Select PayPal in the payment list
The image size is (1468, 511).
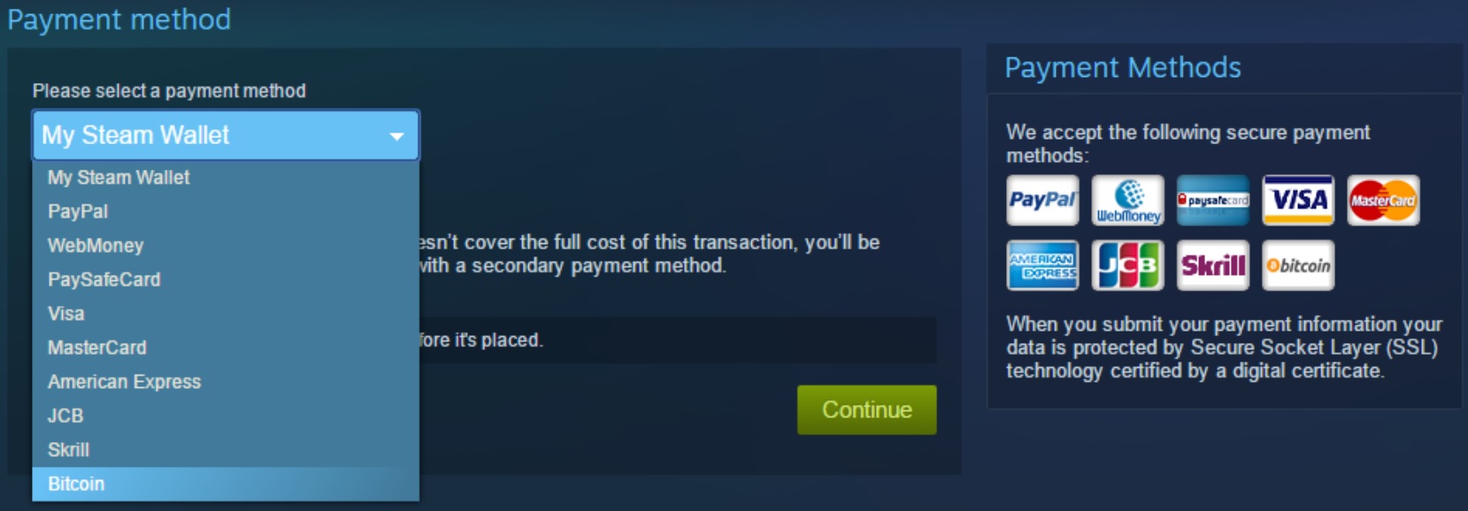(x=226, y=211)
